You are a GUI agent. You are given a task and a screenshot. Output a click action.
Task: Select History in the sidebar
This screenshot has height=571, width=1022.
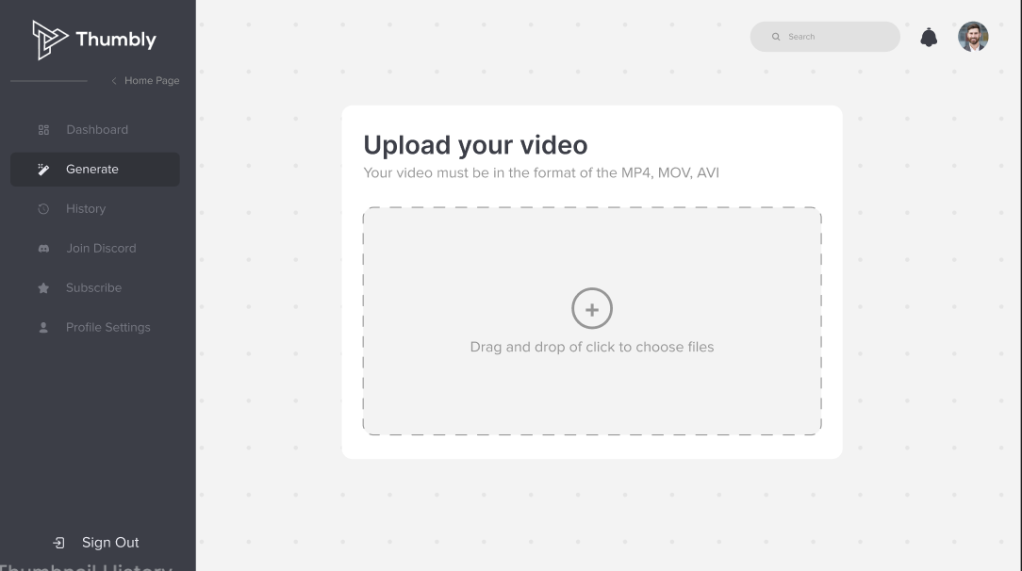(x=95, y=208)
